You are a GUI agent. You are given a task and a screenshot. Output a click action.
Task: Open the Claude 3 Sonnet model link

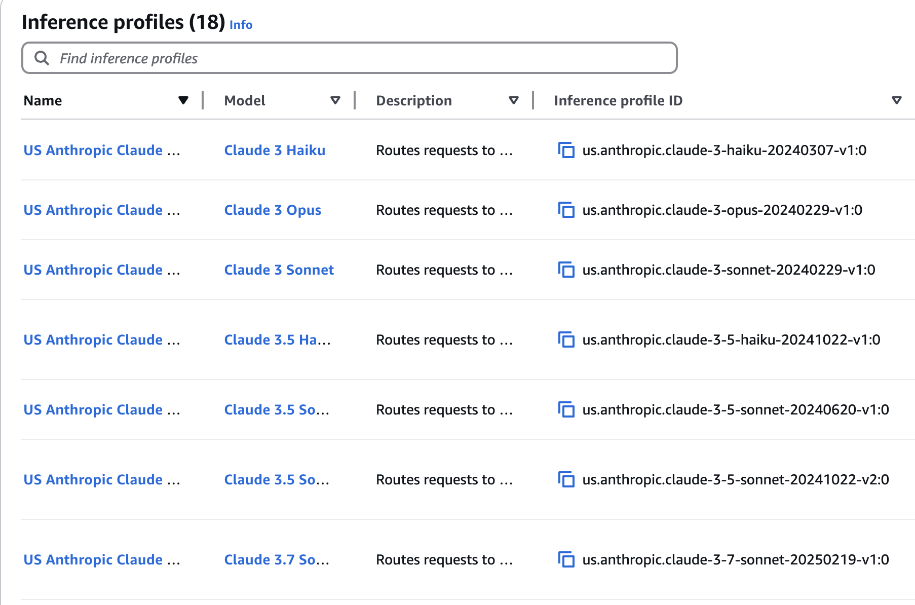(x=279, y=270)
